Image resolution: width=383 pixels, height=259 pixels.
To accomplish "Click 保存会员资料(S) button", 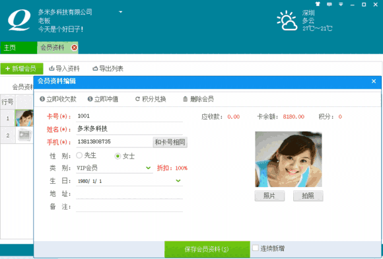I will (207, 249).
